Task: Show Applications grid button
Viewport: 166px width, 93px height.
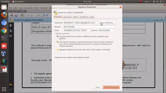Action: (4, 89)
